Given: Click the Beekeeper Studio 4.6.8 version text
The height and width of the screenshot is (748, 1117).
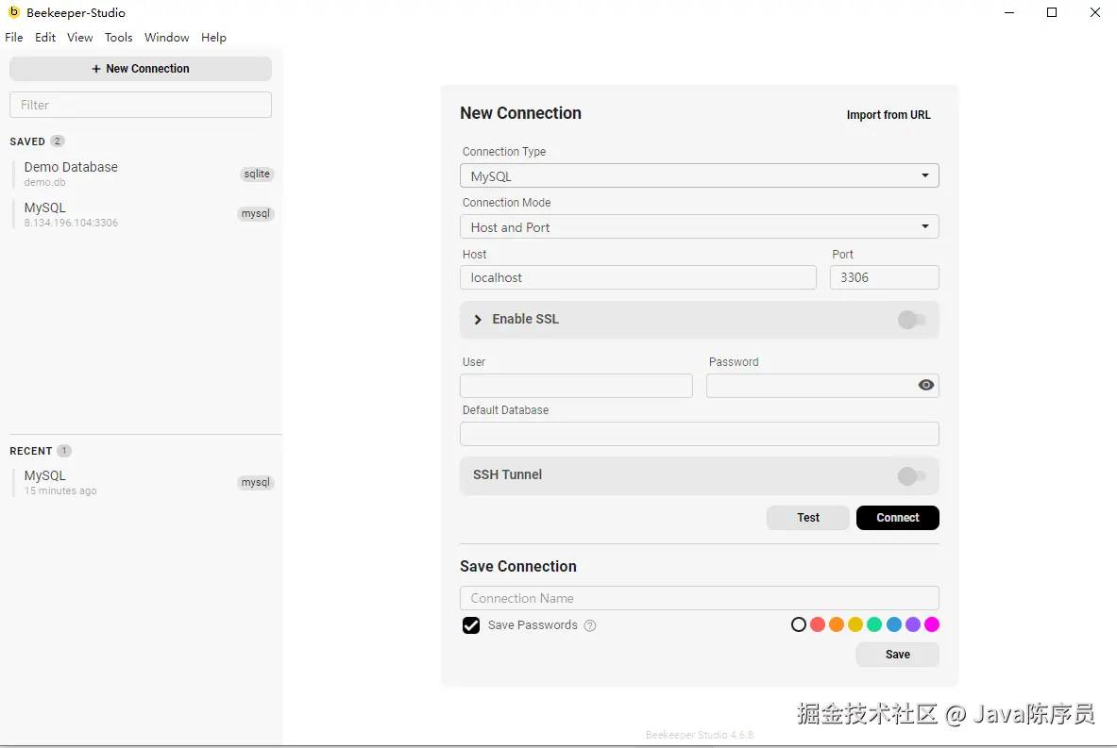Looking at the screenshot, I should (699, 735).
